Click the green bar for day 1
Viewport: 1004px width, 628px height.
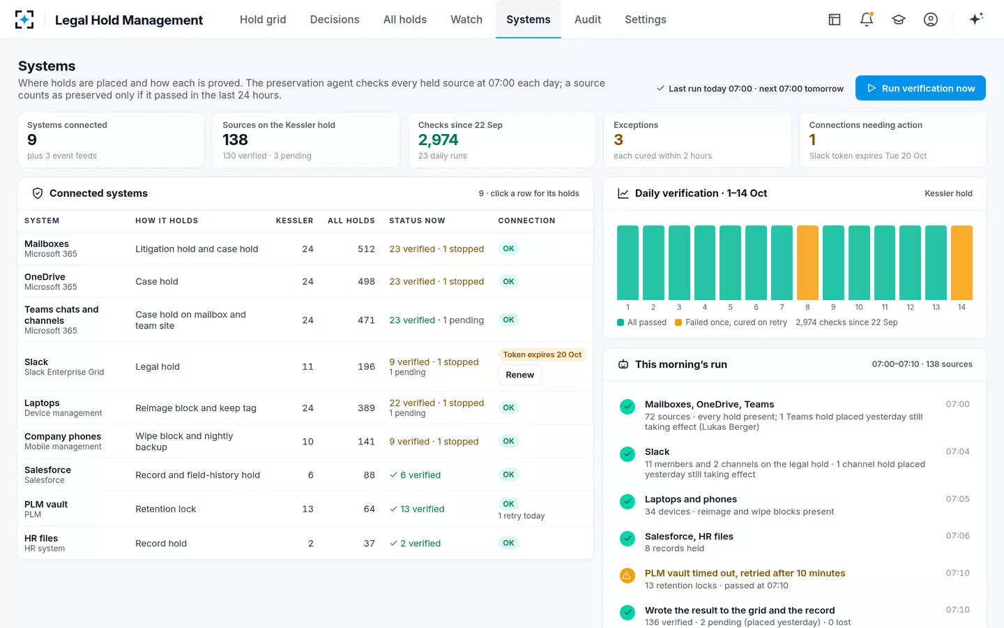[x=627, y=262]
